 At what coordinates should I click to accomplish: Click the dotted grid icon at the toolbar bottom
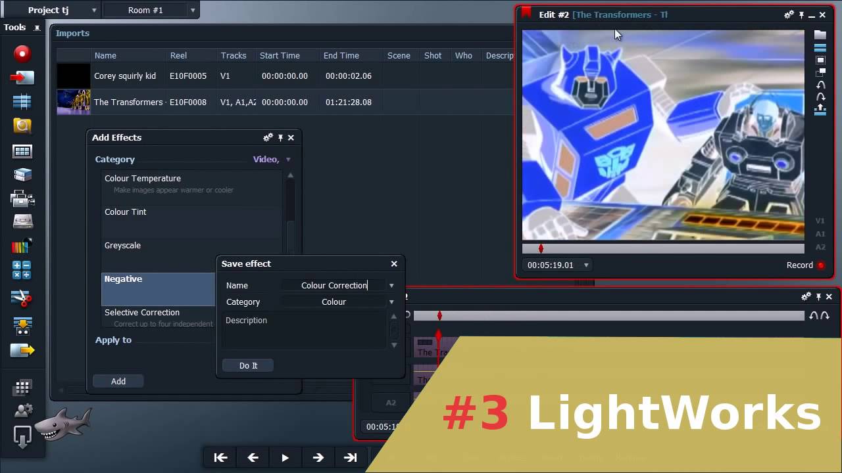pyautogui.click(x=22, y=388)
